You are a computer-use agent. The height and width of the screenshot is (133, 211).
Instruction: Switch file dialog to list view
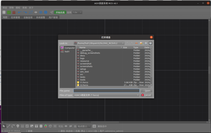[x=146, y=43]
